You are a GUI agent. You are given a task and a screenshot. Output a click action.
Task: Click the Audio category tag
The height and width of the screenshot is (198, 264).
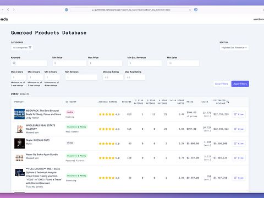pos(70,112)
